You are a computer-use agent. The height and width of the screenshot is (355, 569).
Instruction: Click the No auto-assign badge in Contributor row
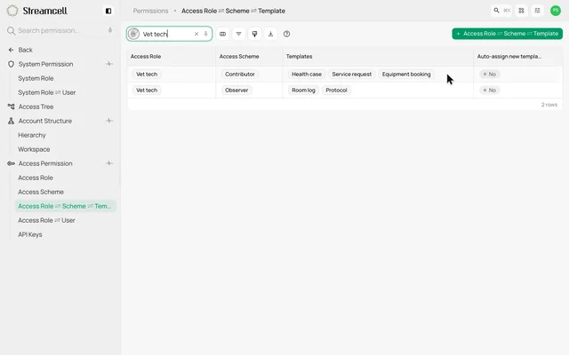490,74
